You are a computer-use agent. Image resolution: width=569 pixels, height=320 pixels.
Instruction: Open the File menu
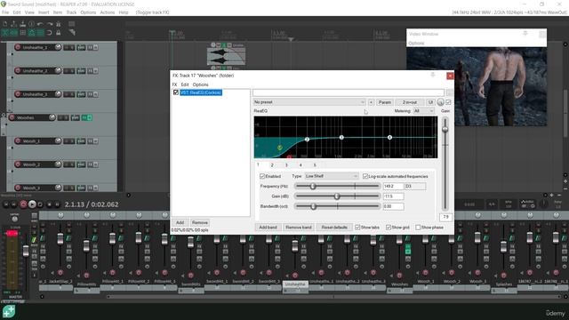pos(5,12)
